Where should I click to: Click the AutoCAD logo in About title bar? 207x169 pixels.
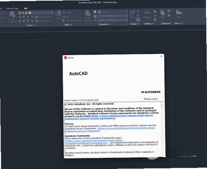point(65,57)
